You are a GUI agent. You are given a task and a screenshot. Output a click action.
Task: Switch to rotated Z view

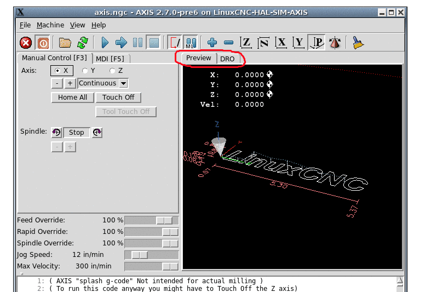pos(263,43)
